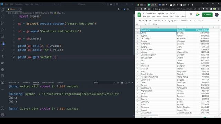Collapse the Sheets toolbar header with chevron
Screen dimensions: 221x124
click(219, 21)
